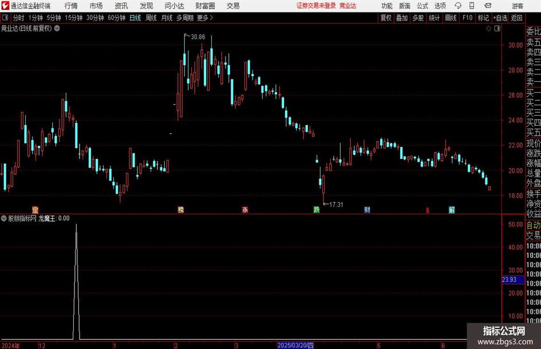
Task: Open the 问小达 menu
Action: 174,6
